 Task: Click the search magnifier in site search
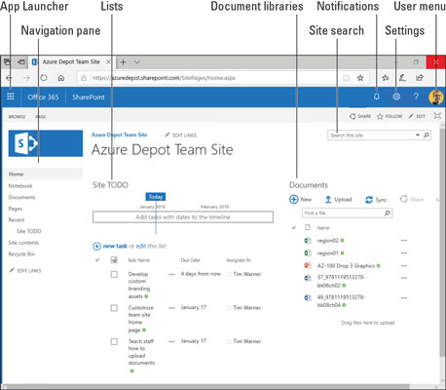tap(427, 136)
